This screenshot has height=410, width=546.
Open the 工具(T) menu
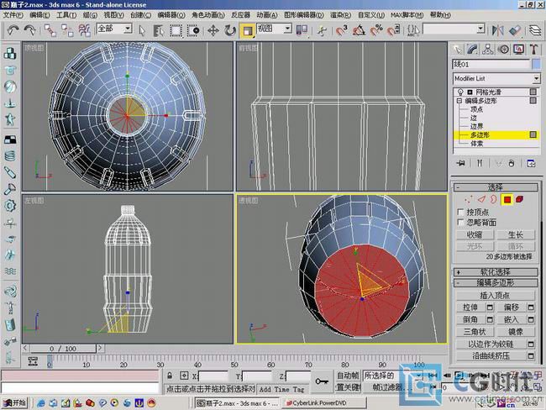coord(66,15)
